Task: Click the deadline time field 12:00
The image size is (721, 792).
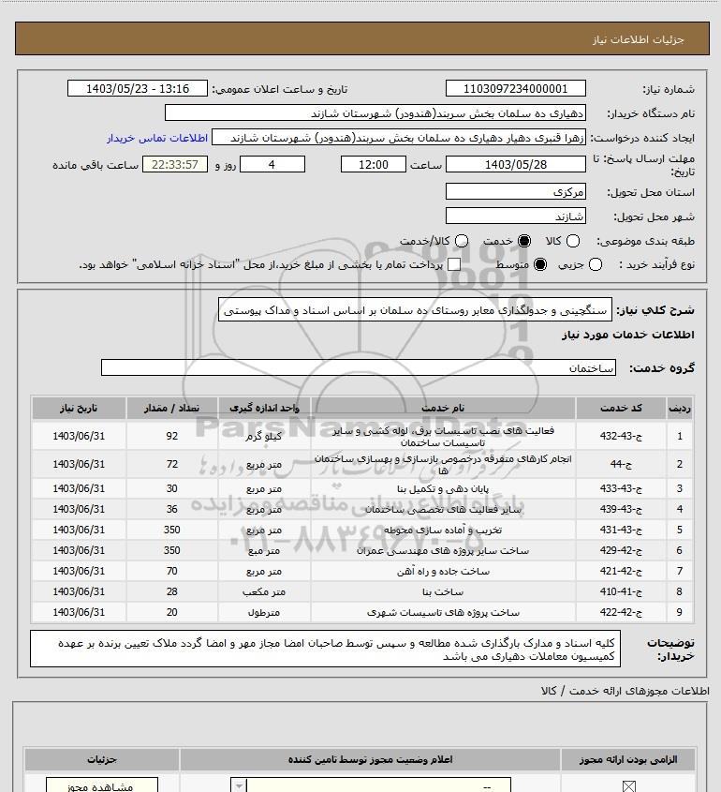Action: (x=374, y=164)
